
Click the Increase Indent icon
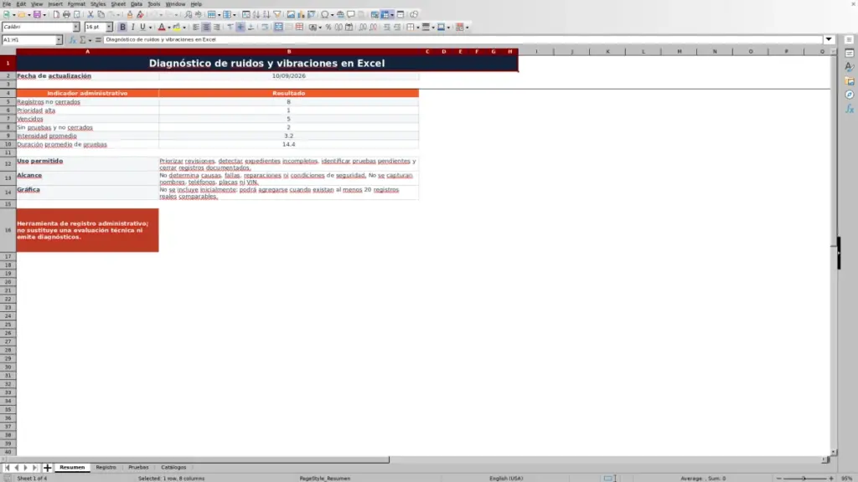[387, 28]
